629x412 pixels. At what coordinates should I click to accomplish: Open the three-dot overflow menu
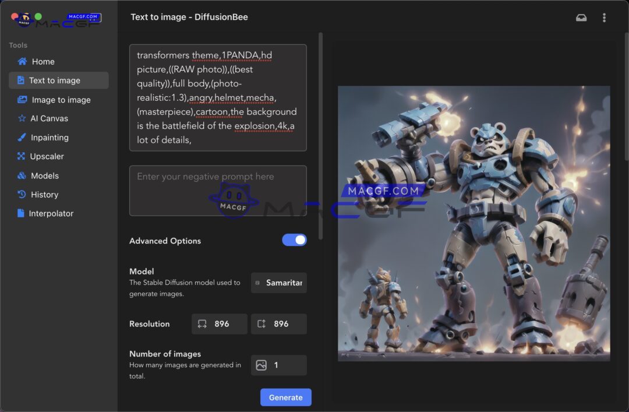point(604,17)
